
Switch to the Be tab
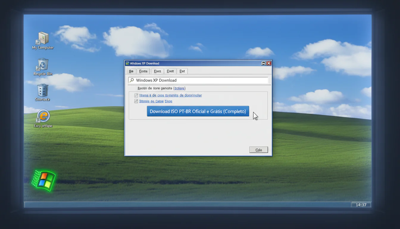coord(131,71)
